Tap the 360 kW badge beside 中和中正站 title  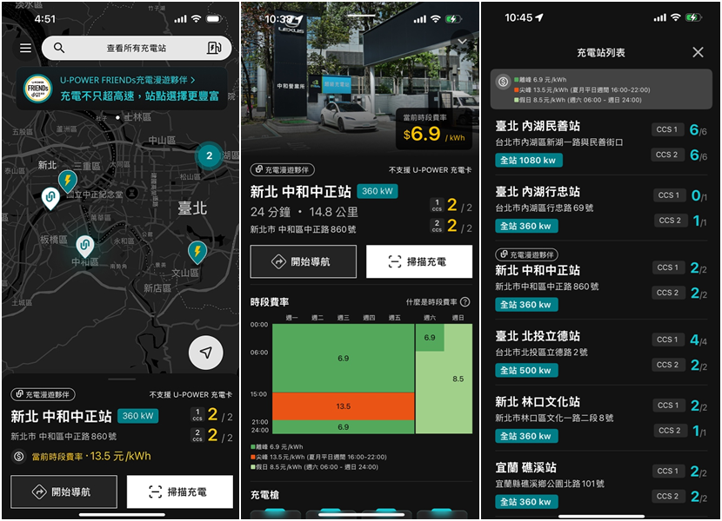(376, 192)
